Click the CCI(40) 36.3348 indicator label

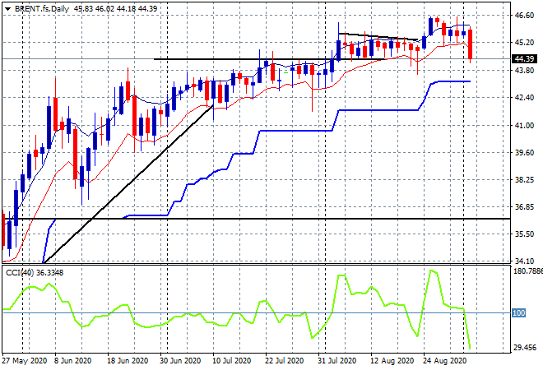[x=35, y=273]
